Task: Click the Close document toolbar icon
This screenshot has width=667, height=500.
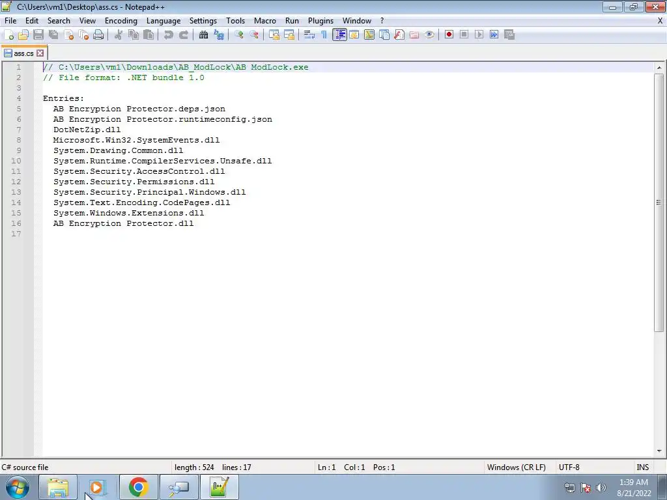Action: (x=68, y=35)
